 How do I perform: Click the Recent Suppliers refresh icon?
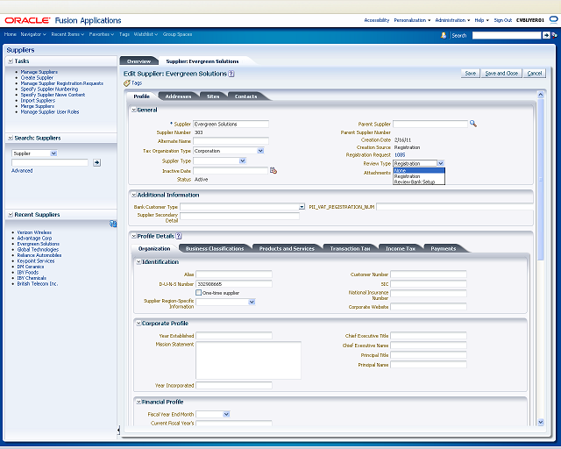point(113,224)
